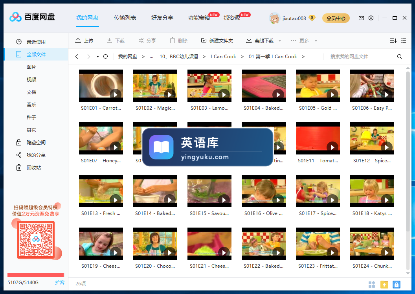415x294 pixels.
Task: Select 全部文件 in sidebar
Action: pos(36,54)
